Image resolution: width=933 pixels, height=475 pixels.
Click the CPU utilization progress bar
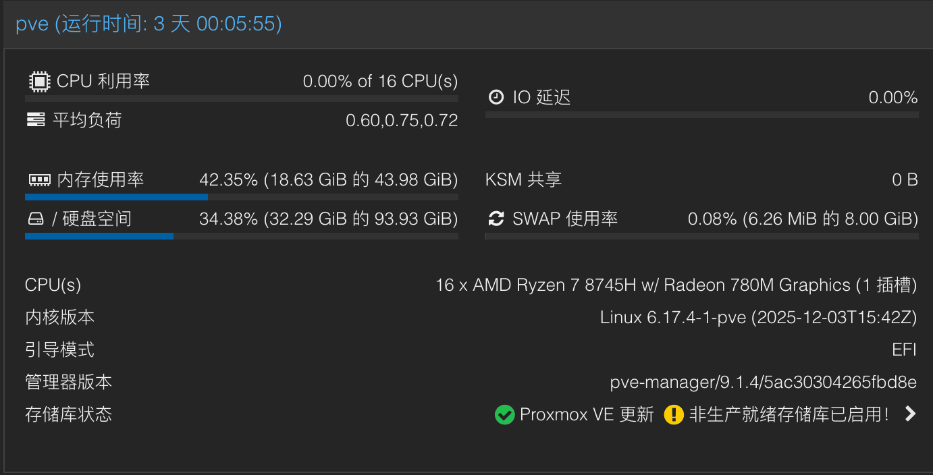[241, 99]
